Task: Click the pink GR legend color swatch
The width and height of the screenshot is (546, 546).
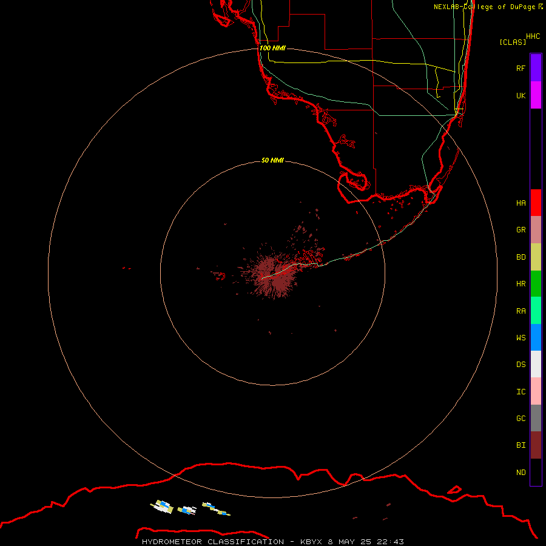Action: [x=536, y=230]
